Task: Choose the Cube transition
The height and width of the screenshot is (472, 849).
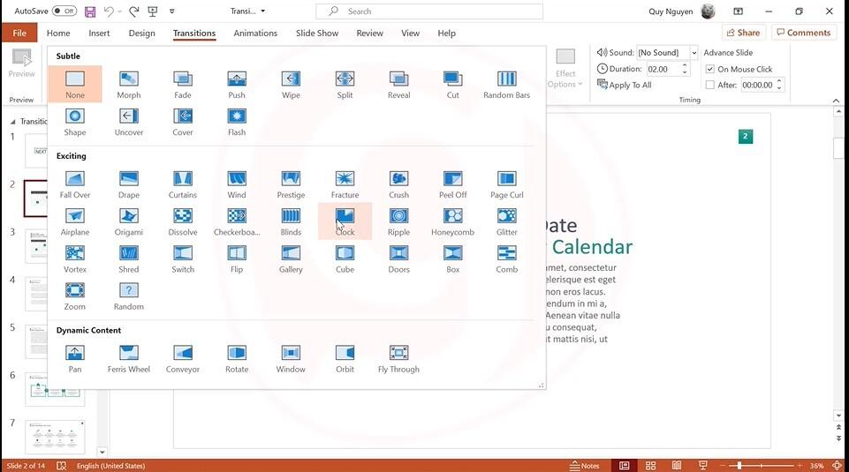Action: (x=345, y=259)
